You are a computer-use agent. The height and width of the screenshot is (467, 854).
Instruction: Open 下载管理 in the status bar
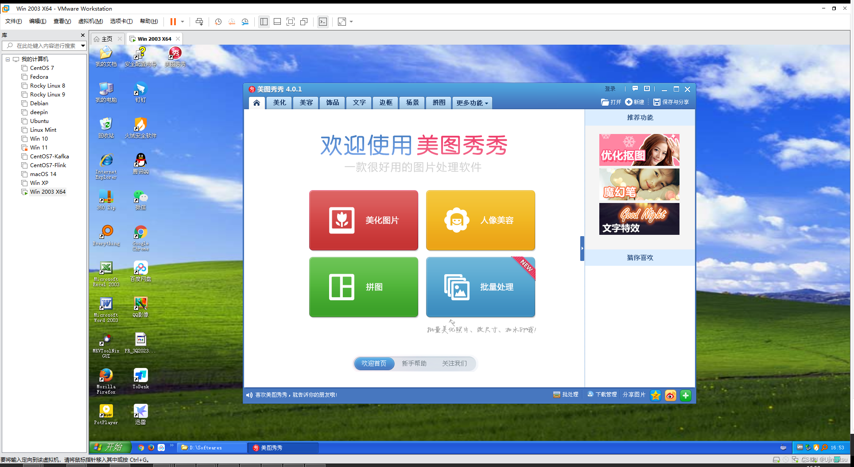(602, 394)
